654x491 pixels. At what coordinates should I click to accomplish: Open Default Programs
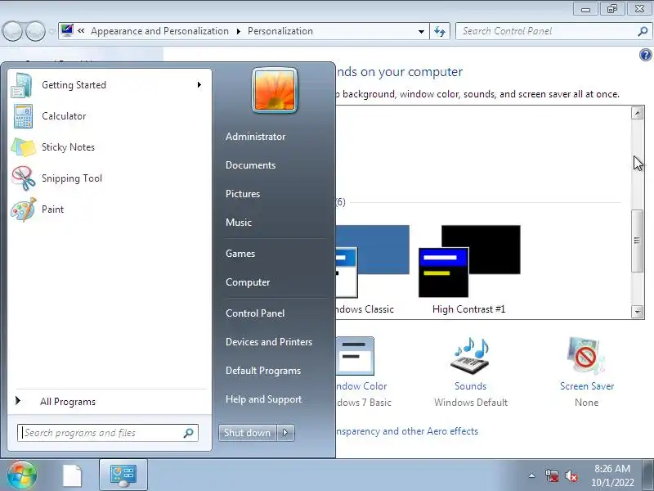263,371
